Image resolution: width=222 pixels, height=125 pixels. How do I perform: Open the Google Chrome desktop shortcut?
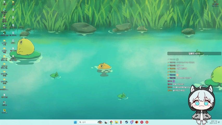4,18
